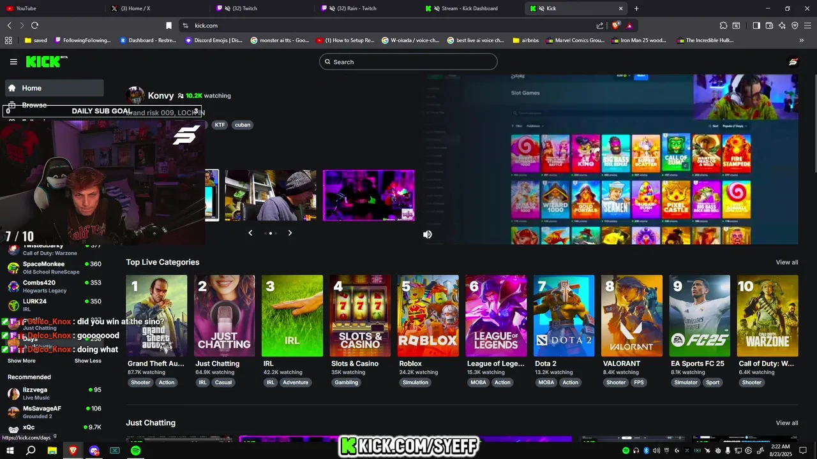Open the Just Chatting category card
Screen dimensions: 817x459
tap(224, 316)
